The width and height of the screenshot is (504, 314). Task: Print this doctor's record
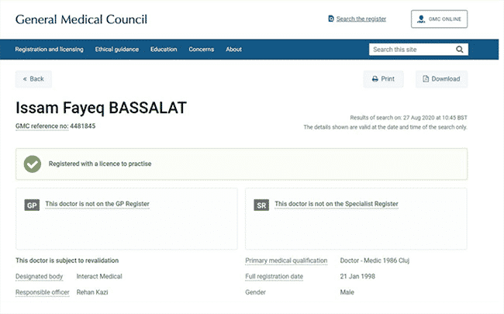[384, 79]
